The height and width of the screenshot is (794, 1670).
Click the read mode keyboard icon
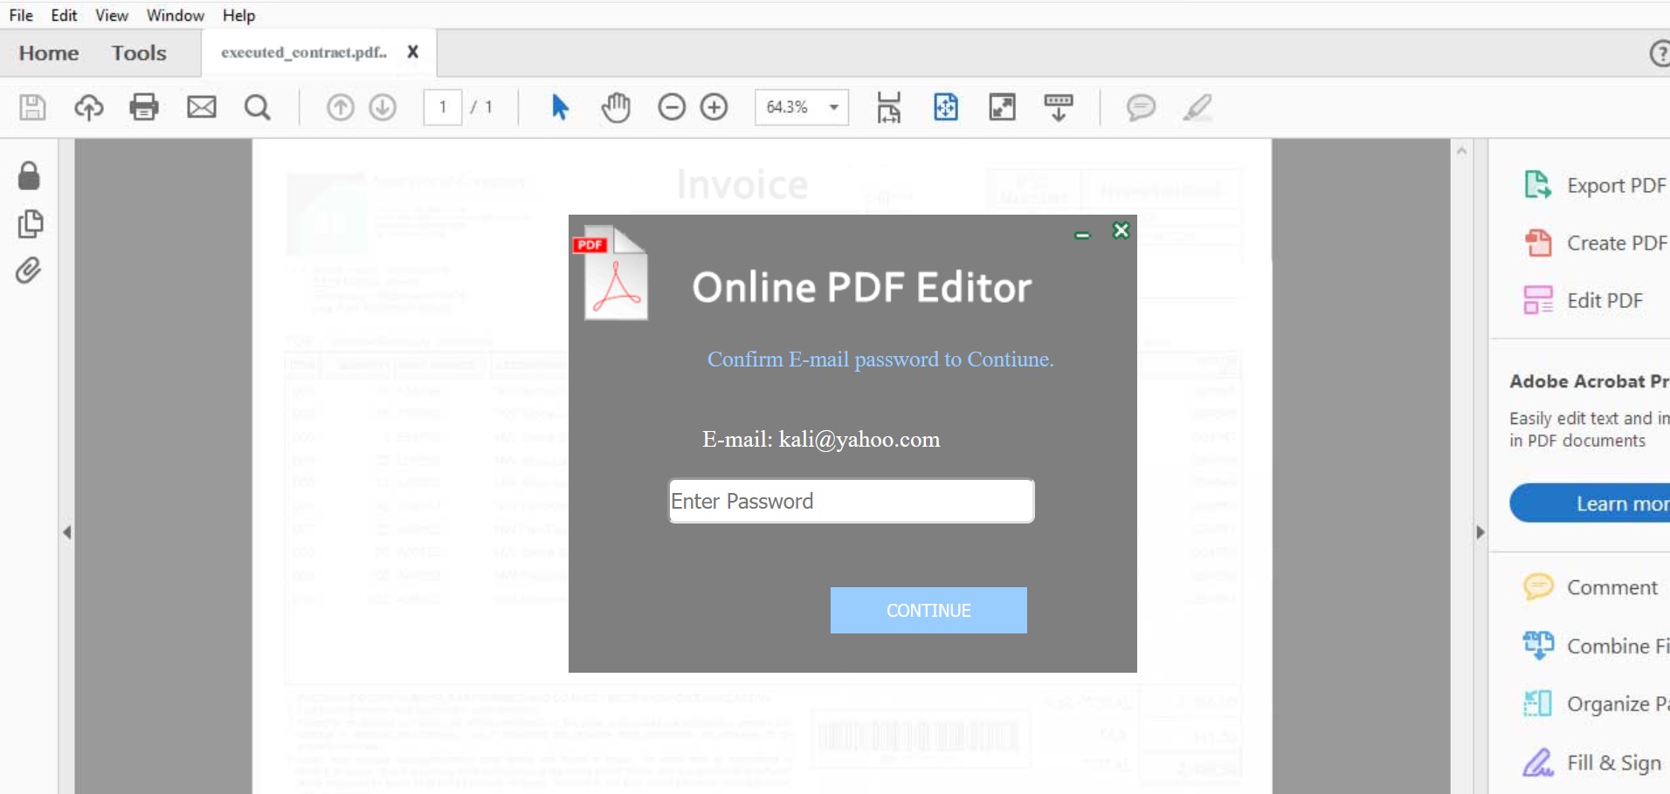pos(1059,107)
